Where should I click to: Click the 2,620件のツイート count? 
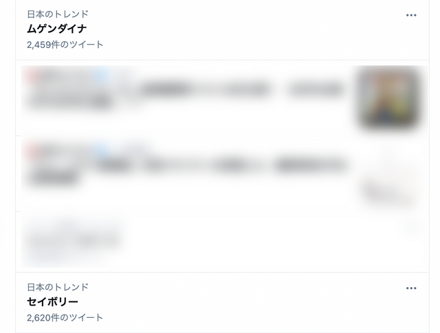point(65,318)
